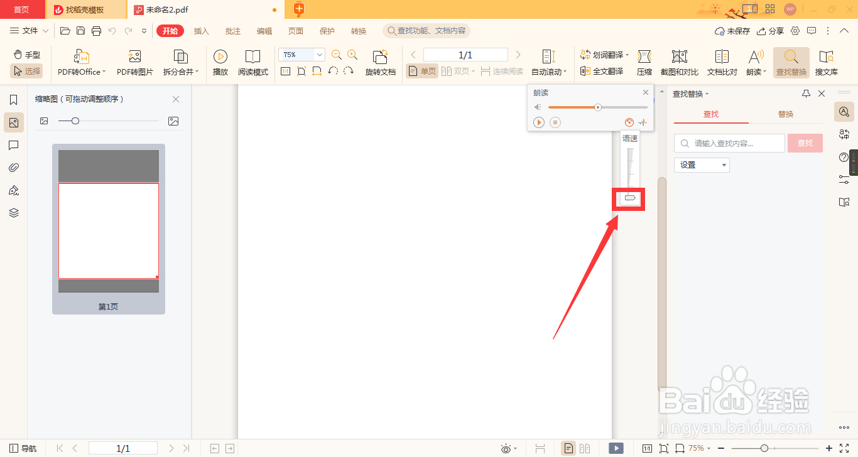Screen dimensions: 858x457
Task: Open the signature pen panel in sidebar
Action: [14, 190]
